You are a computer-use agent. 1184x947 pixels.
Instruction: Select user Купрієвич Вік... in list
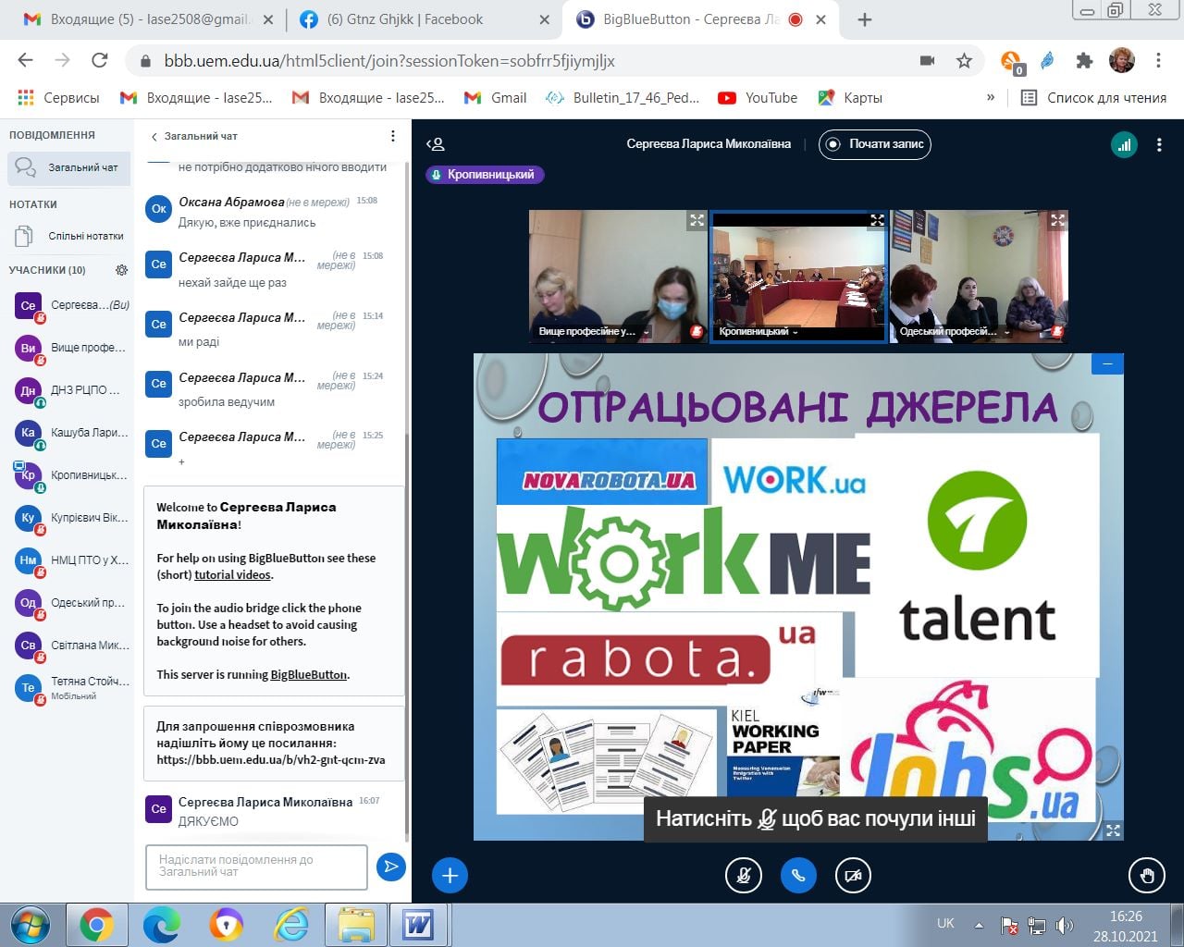(69, 518)
